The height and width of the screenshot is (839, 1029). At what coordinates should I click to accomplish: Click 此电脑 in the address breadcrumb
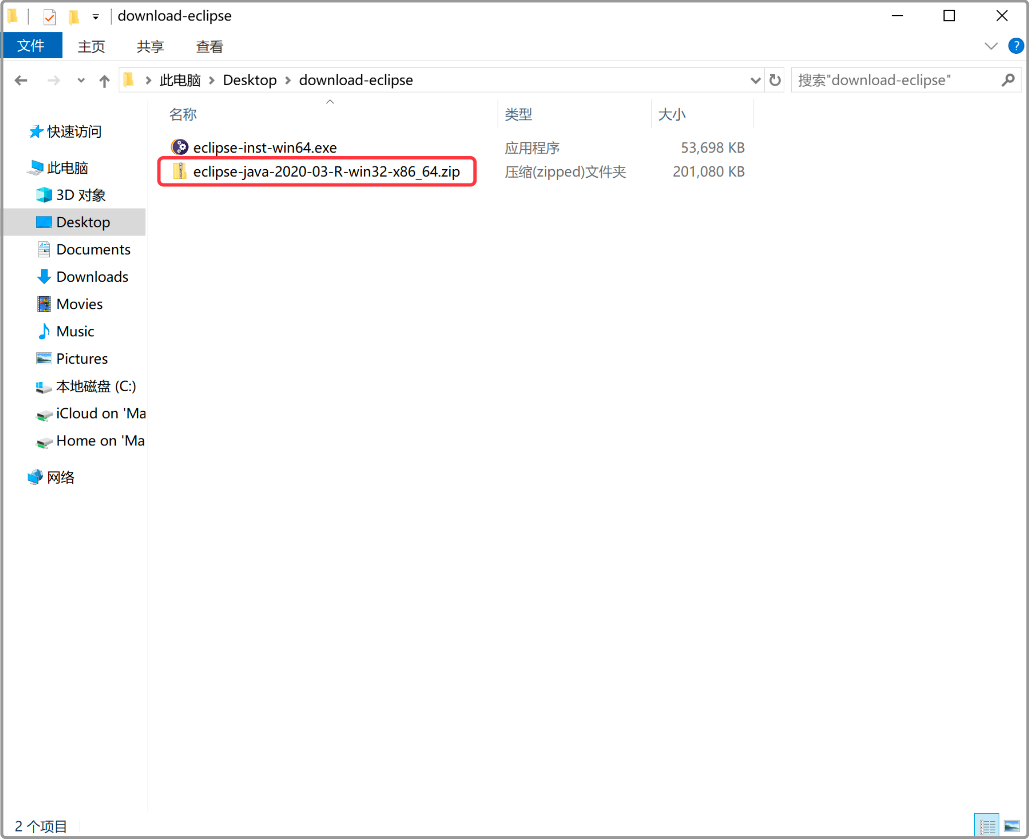click(180, 80)
